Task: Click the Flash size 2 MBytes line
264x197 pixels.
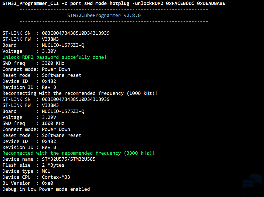Action: (x=33, y=165)
